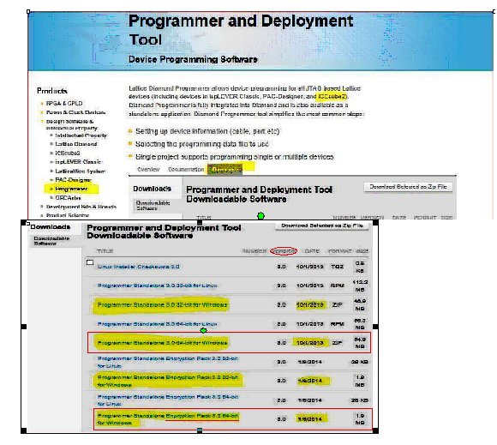Download Linux Installer Checksums 3.0

(x=139, y=267)
